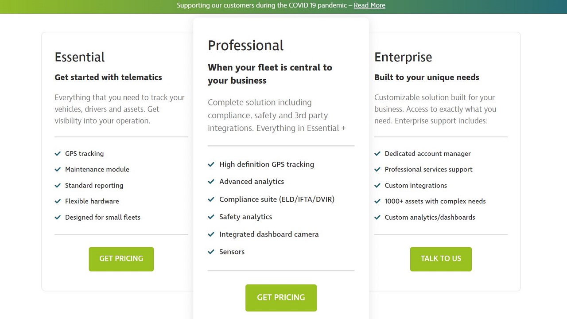Click Get Pricing under Essential plan
Viewport: 567px width, 319px height.
click(121, 259)
